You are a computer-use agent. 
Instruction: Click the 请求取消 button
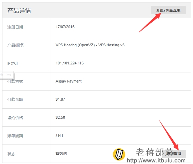tap(174, 154)
